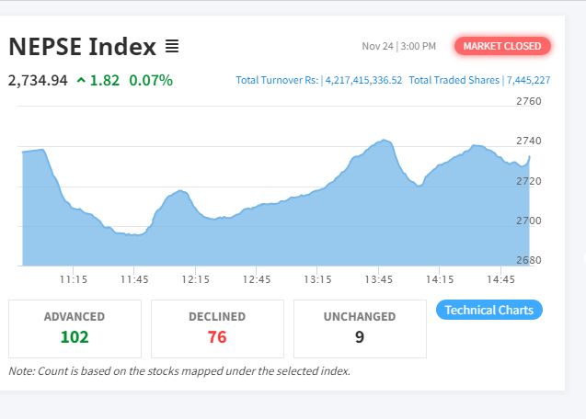The image size is (586, 419).
Task: Click the Nov 24 3:00 PM timestamp
Action: coord(398,46)
